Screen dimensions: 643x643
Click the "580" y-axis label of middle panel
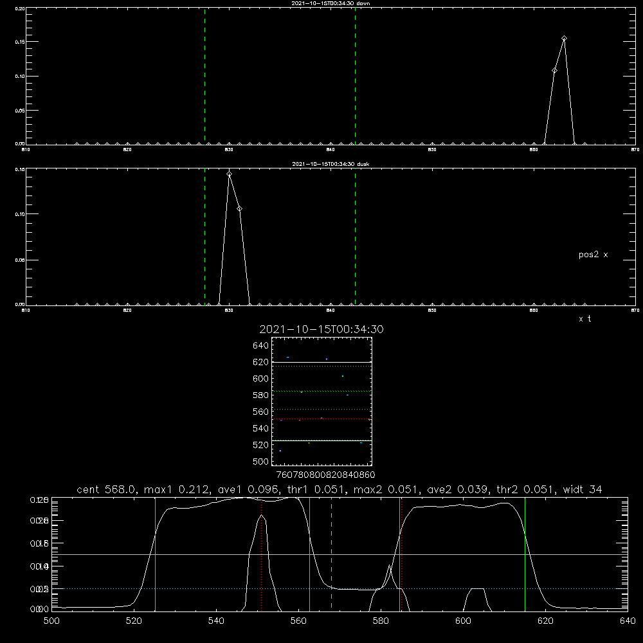(261, 395)
